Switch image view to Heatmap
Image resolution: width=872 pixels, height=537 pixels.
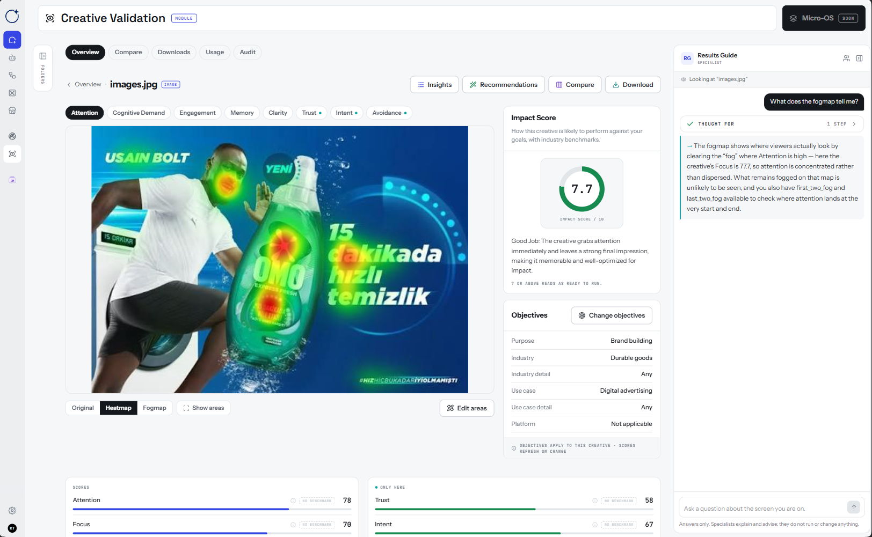118,408
